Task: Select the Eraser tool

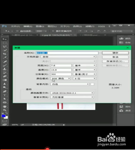Action: (4, 76)
